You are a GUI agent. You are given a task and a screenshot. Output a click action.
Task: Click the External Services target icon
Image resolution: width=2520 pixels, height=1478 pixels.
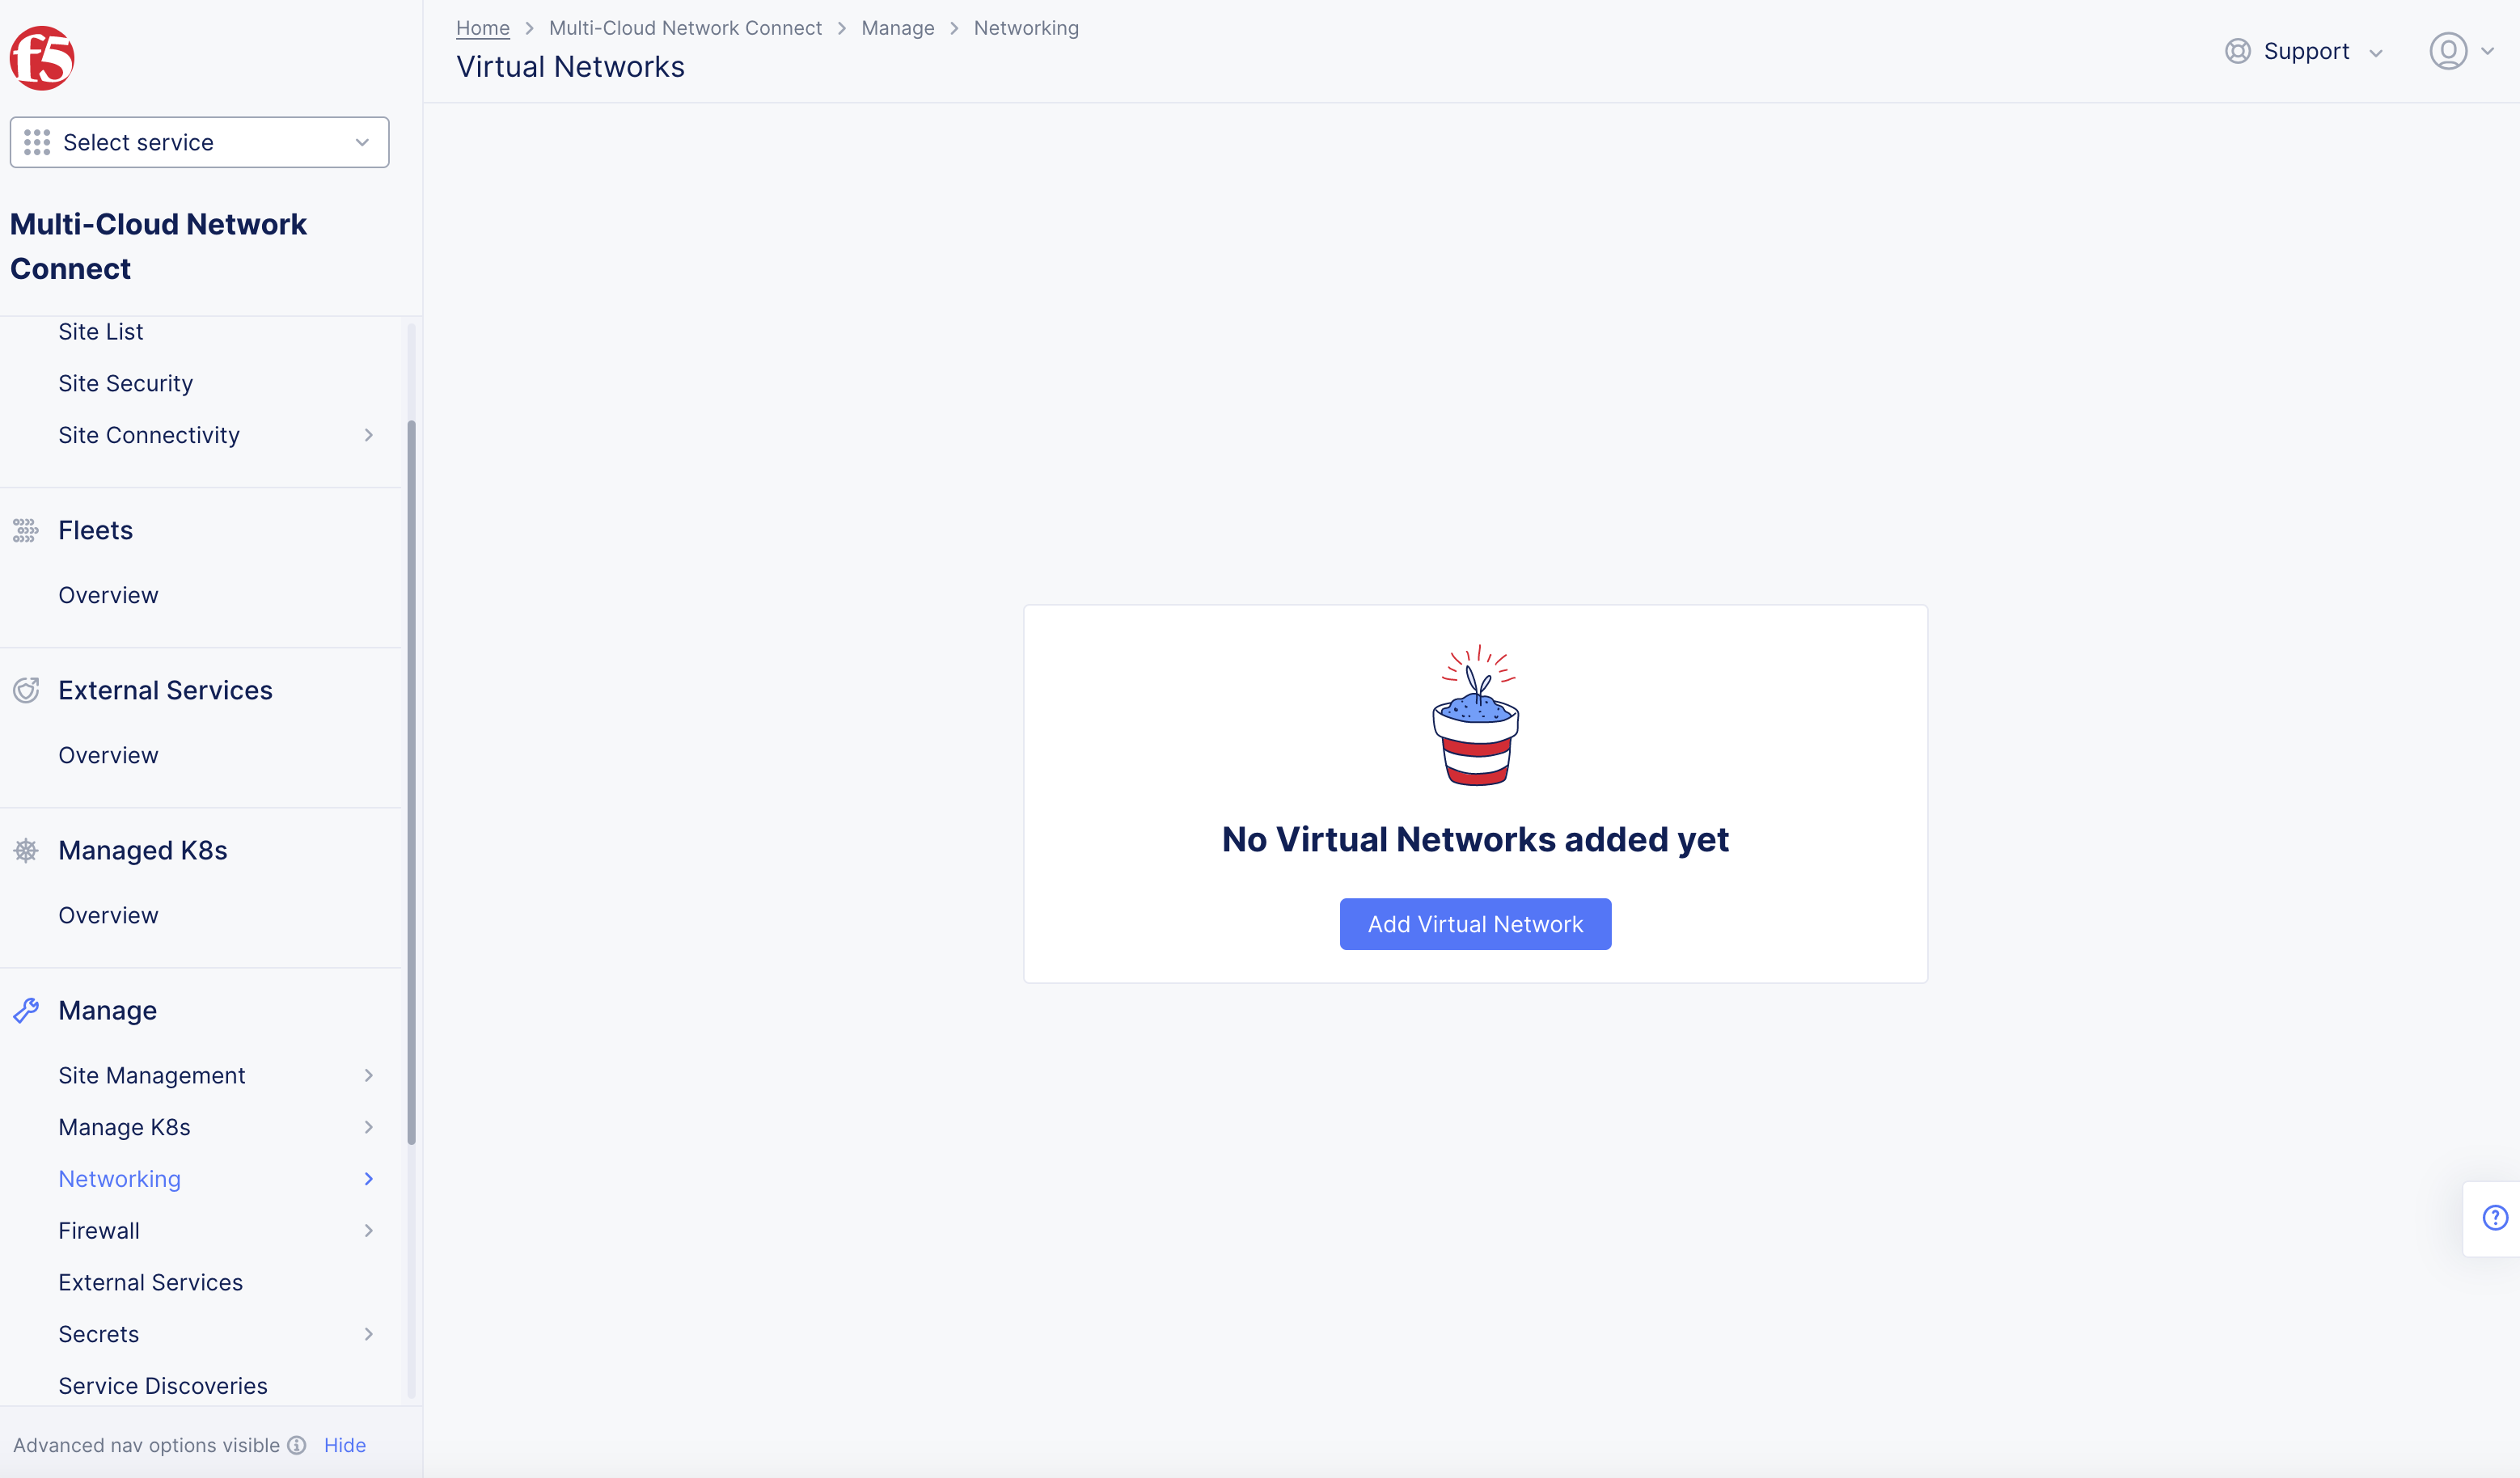click(x=26, y=690)
